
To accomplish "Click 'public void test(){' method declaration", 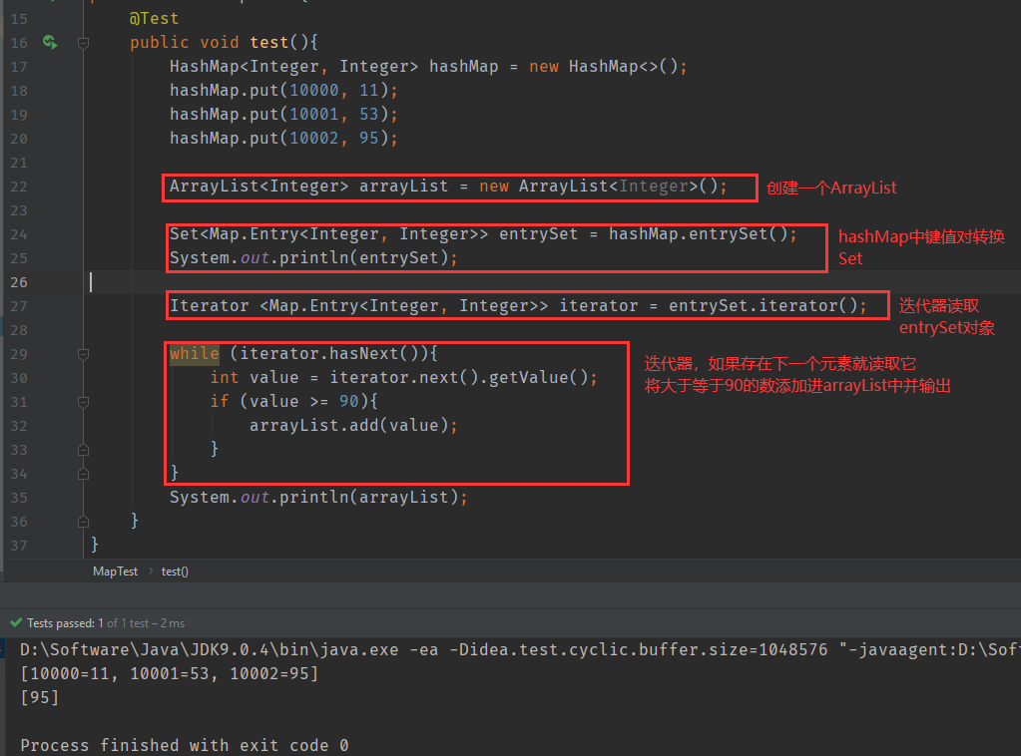I will click(x=224, y=42).
